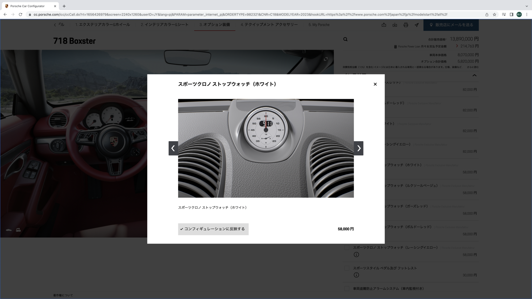Check sport style pedals and footrest option
The width and height of the screenshot is (532, 299).
coord(347,268)
